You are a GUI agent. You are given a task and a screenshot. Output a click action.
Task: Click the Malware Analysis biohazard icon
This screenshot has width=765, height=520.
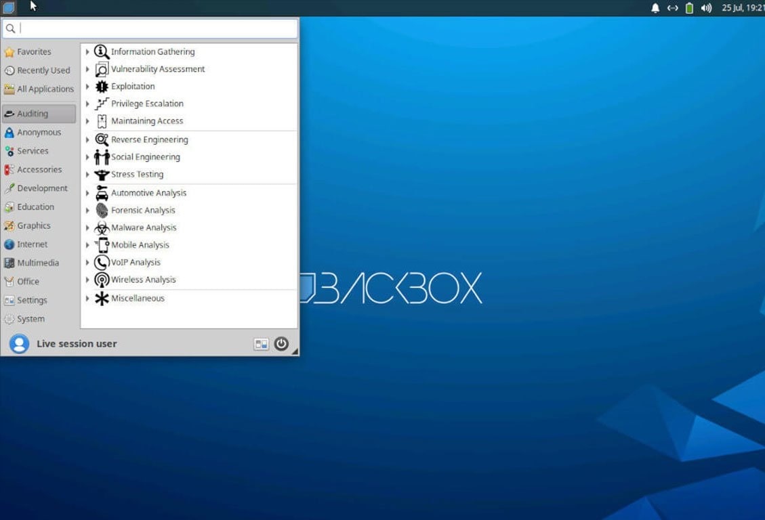click(102, 227)
